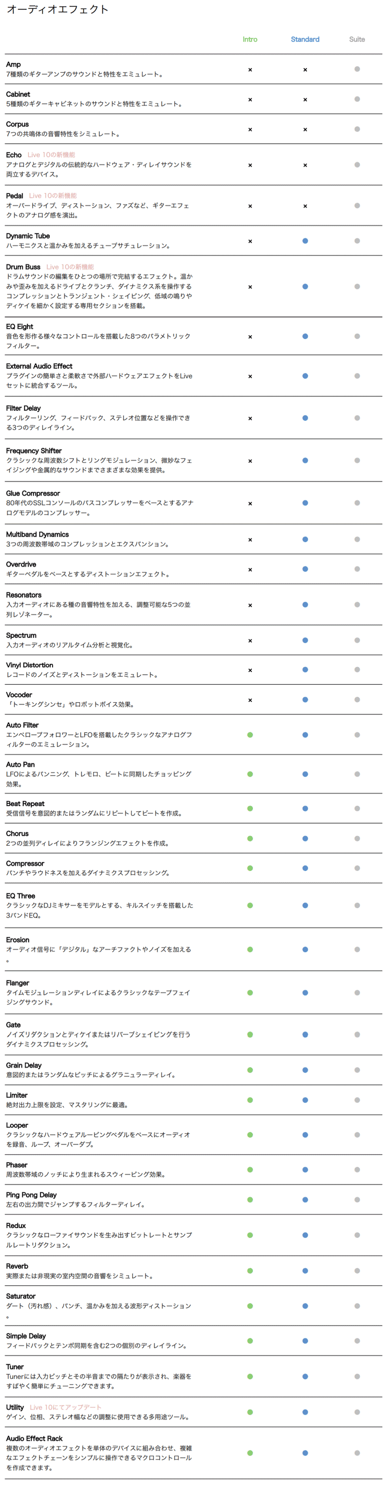Click the Intro green dot for Beat Repeat
The image size is (386, 1489).
pos(250,808)
